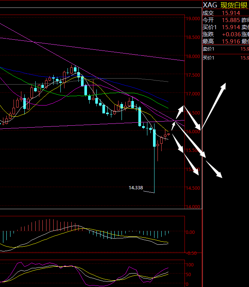Click the KDJ 100 axis label
Screen dimensions: 249x287
(190, 265)
